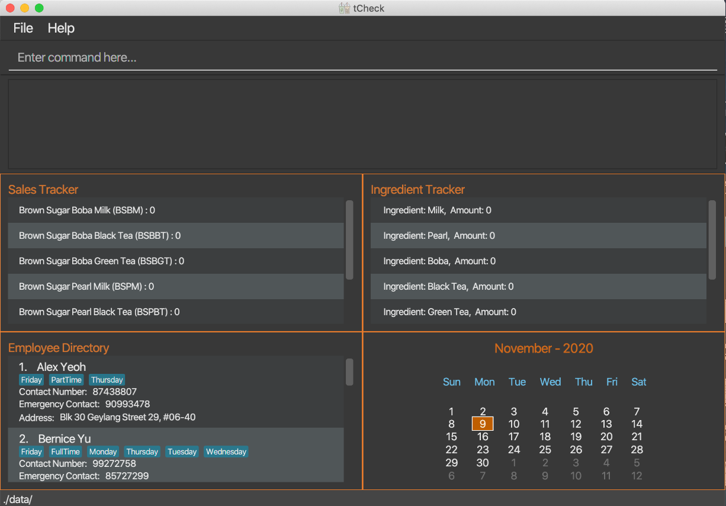Image resolution: width=726 pixels, height=506 pixels.
Task: Select November 20 on the calendar
Action: point(606,437)
